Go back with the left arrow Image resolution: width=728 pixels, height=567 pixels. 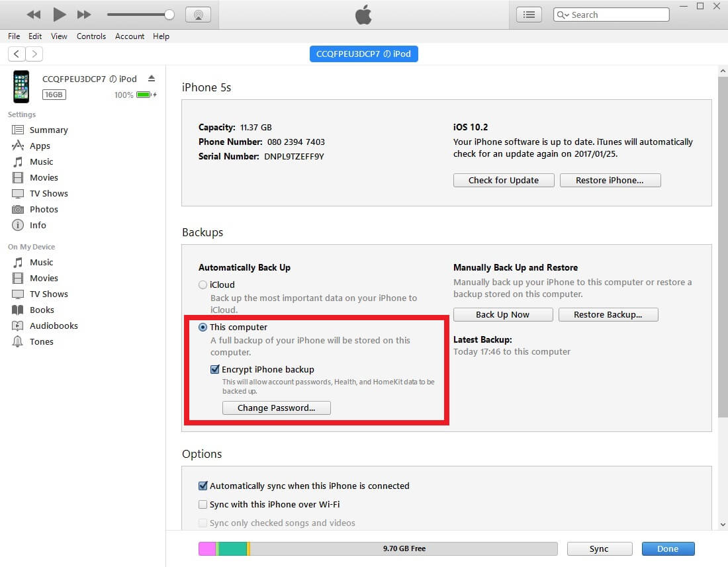17,54
